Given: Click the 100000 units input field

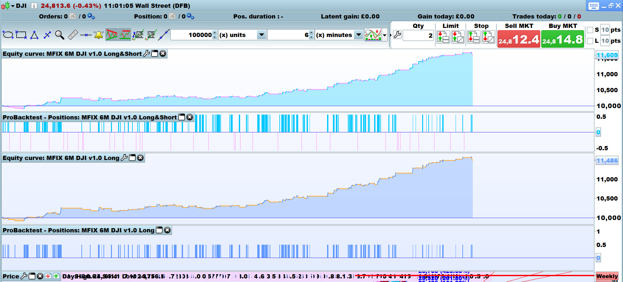Looking at the screenshot, I should click(x=191, y=35).
